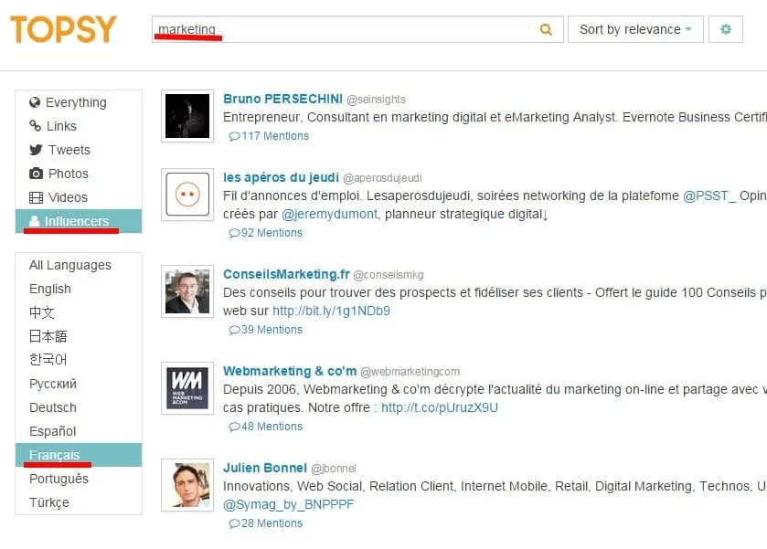Viewport: 767px width, 549px height.
Task: Open the @Symag_by_BNPPPF mention link
Action: [288, 504]
